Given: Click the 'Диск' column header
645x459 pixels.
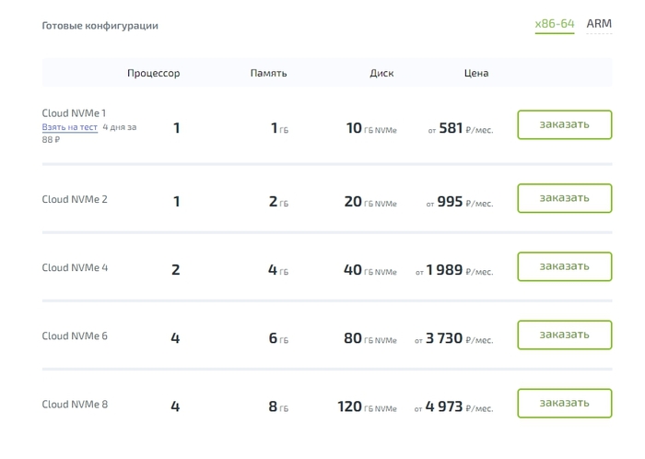Looking at the screenshot, I should [x=381, y=73].
